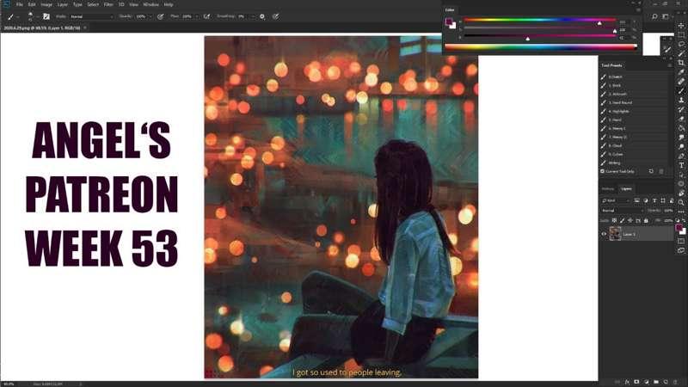
Task: Switch to the Layers tab
Action: tap(626, 188)
